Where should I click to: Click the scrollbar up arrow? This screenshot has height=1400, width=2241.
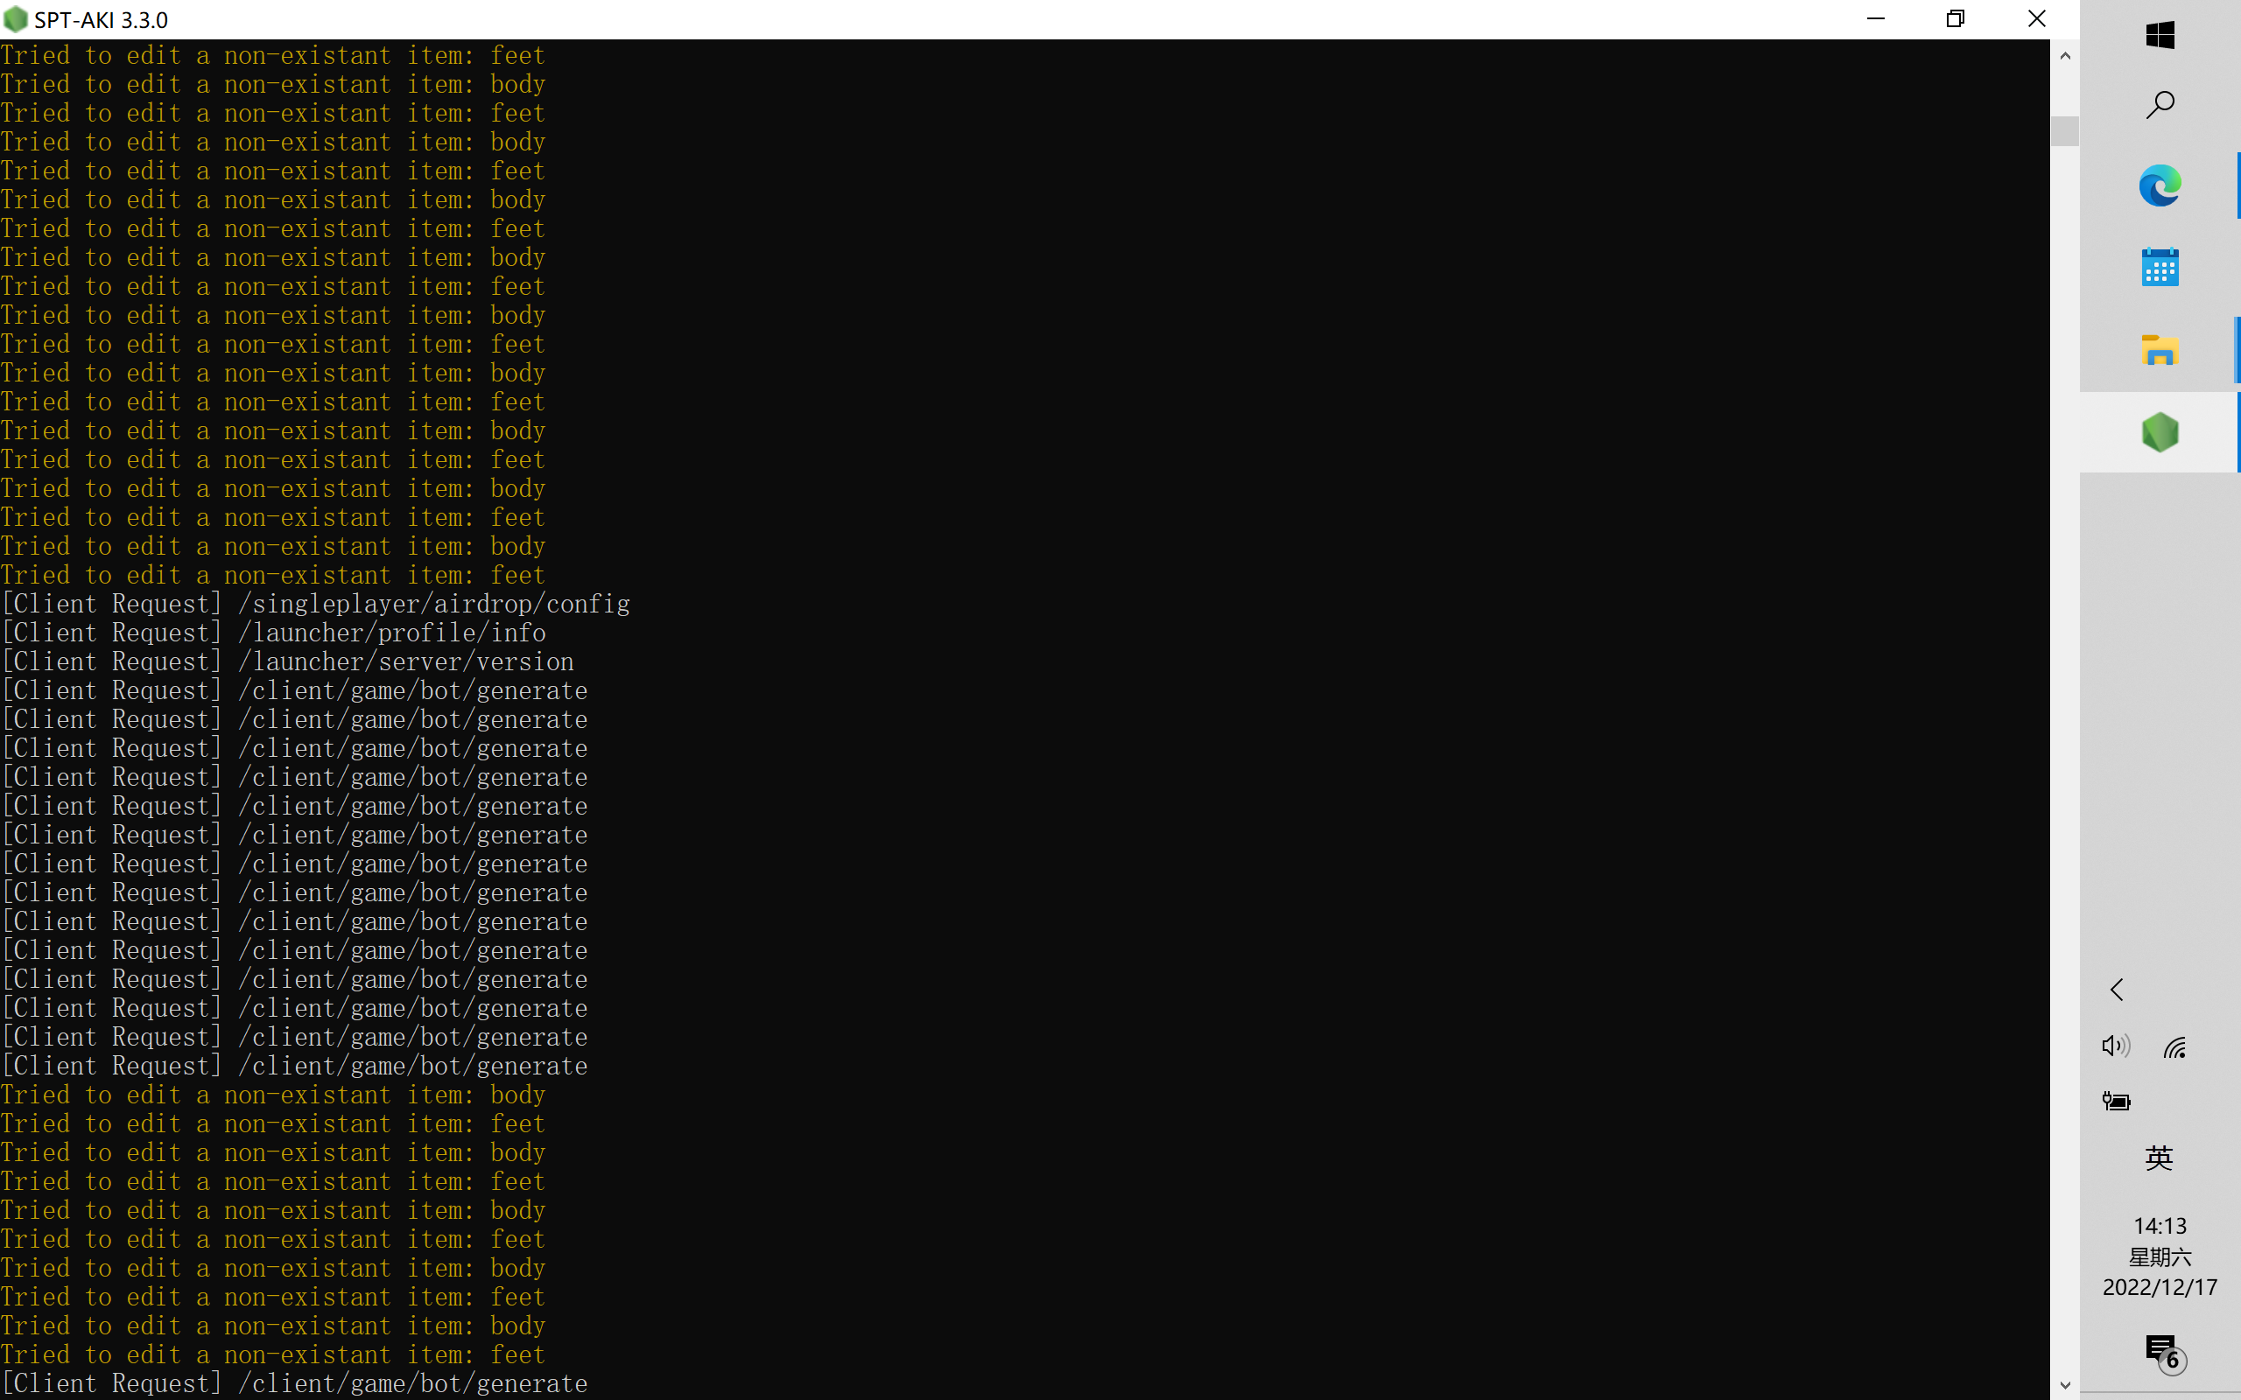coord(2064,55)
